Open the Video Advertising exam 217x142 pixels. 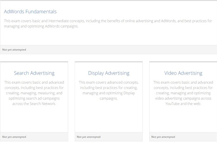(x=183, y=73)
